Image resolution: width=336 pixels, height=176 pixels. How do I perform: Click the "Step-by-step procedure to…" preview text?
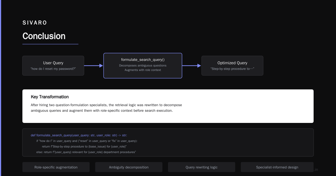click(232, 69)
